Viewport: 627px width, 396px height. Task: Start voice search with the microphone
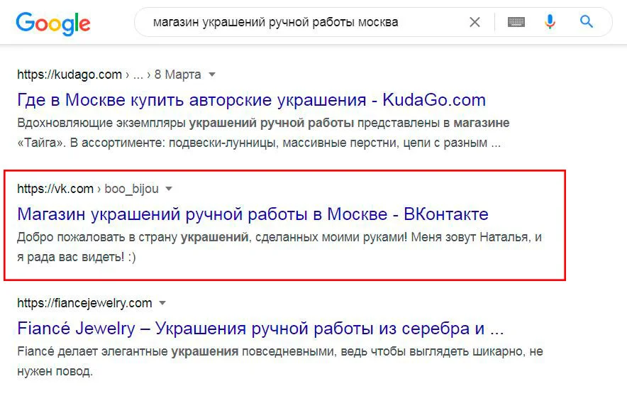pos(550,22)
